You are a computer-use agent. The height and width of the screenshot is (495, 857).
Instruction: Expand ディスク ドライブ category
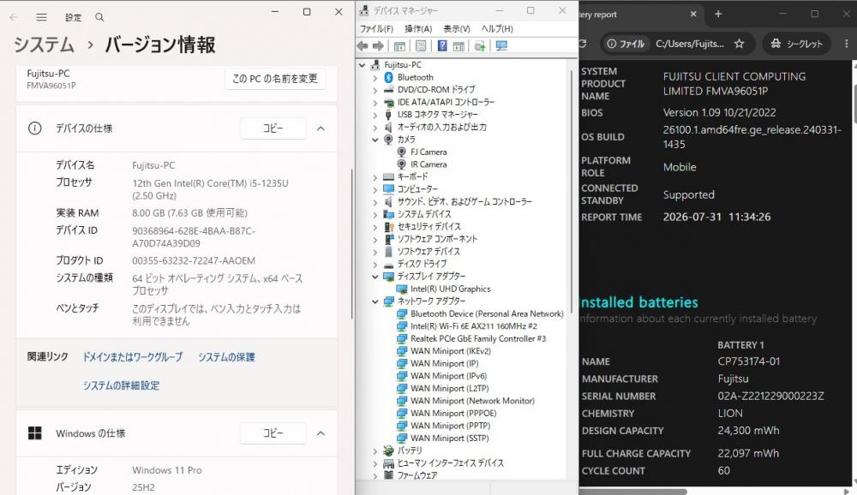[375, 264]
